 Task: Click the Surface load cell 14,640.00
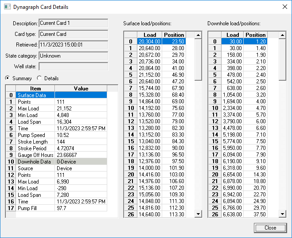[x=149, y=215]
